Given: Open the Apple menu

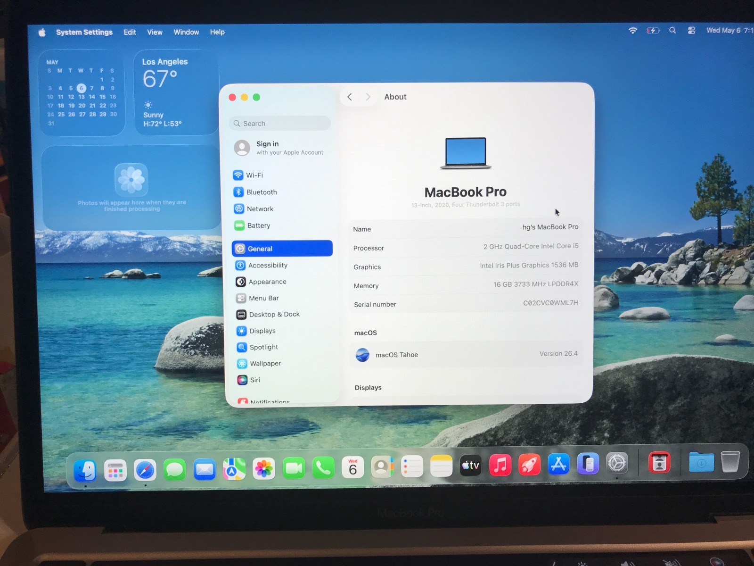Looking at the screenshot, I should click(42, 32).
